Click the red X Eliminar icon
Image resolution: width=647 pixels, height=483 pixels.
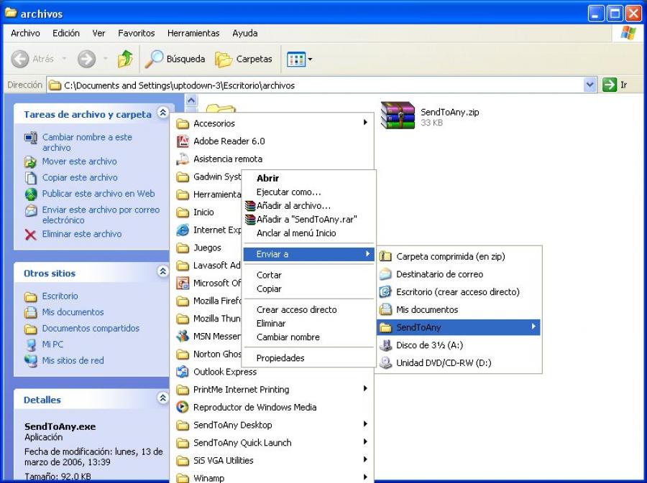click(x=30, y=234)
